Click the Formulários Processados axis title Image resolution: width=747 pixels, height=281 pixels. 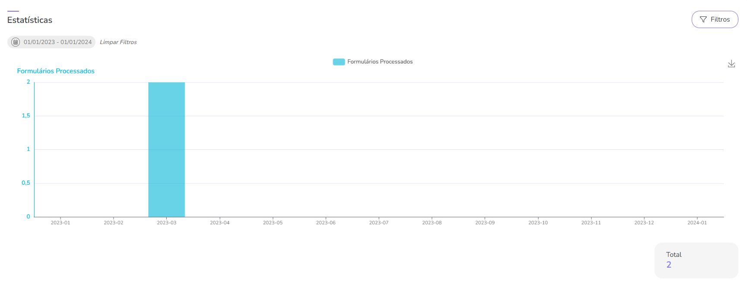(56, 71)
